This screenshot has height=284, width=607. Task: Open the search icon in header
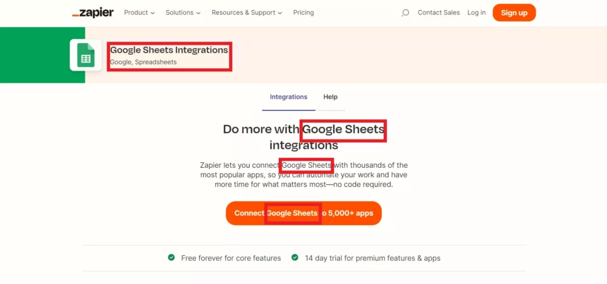[405, 13]
